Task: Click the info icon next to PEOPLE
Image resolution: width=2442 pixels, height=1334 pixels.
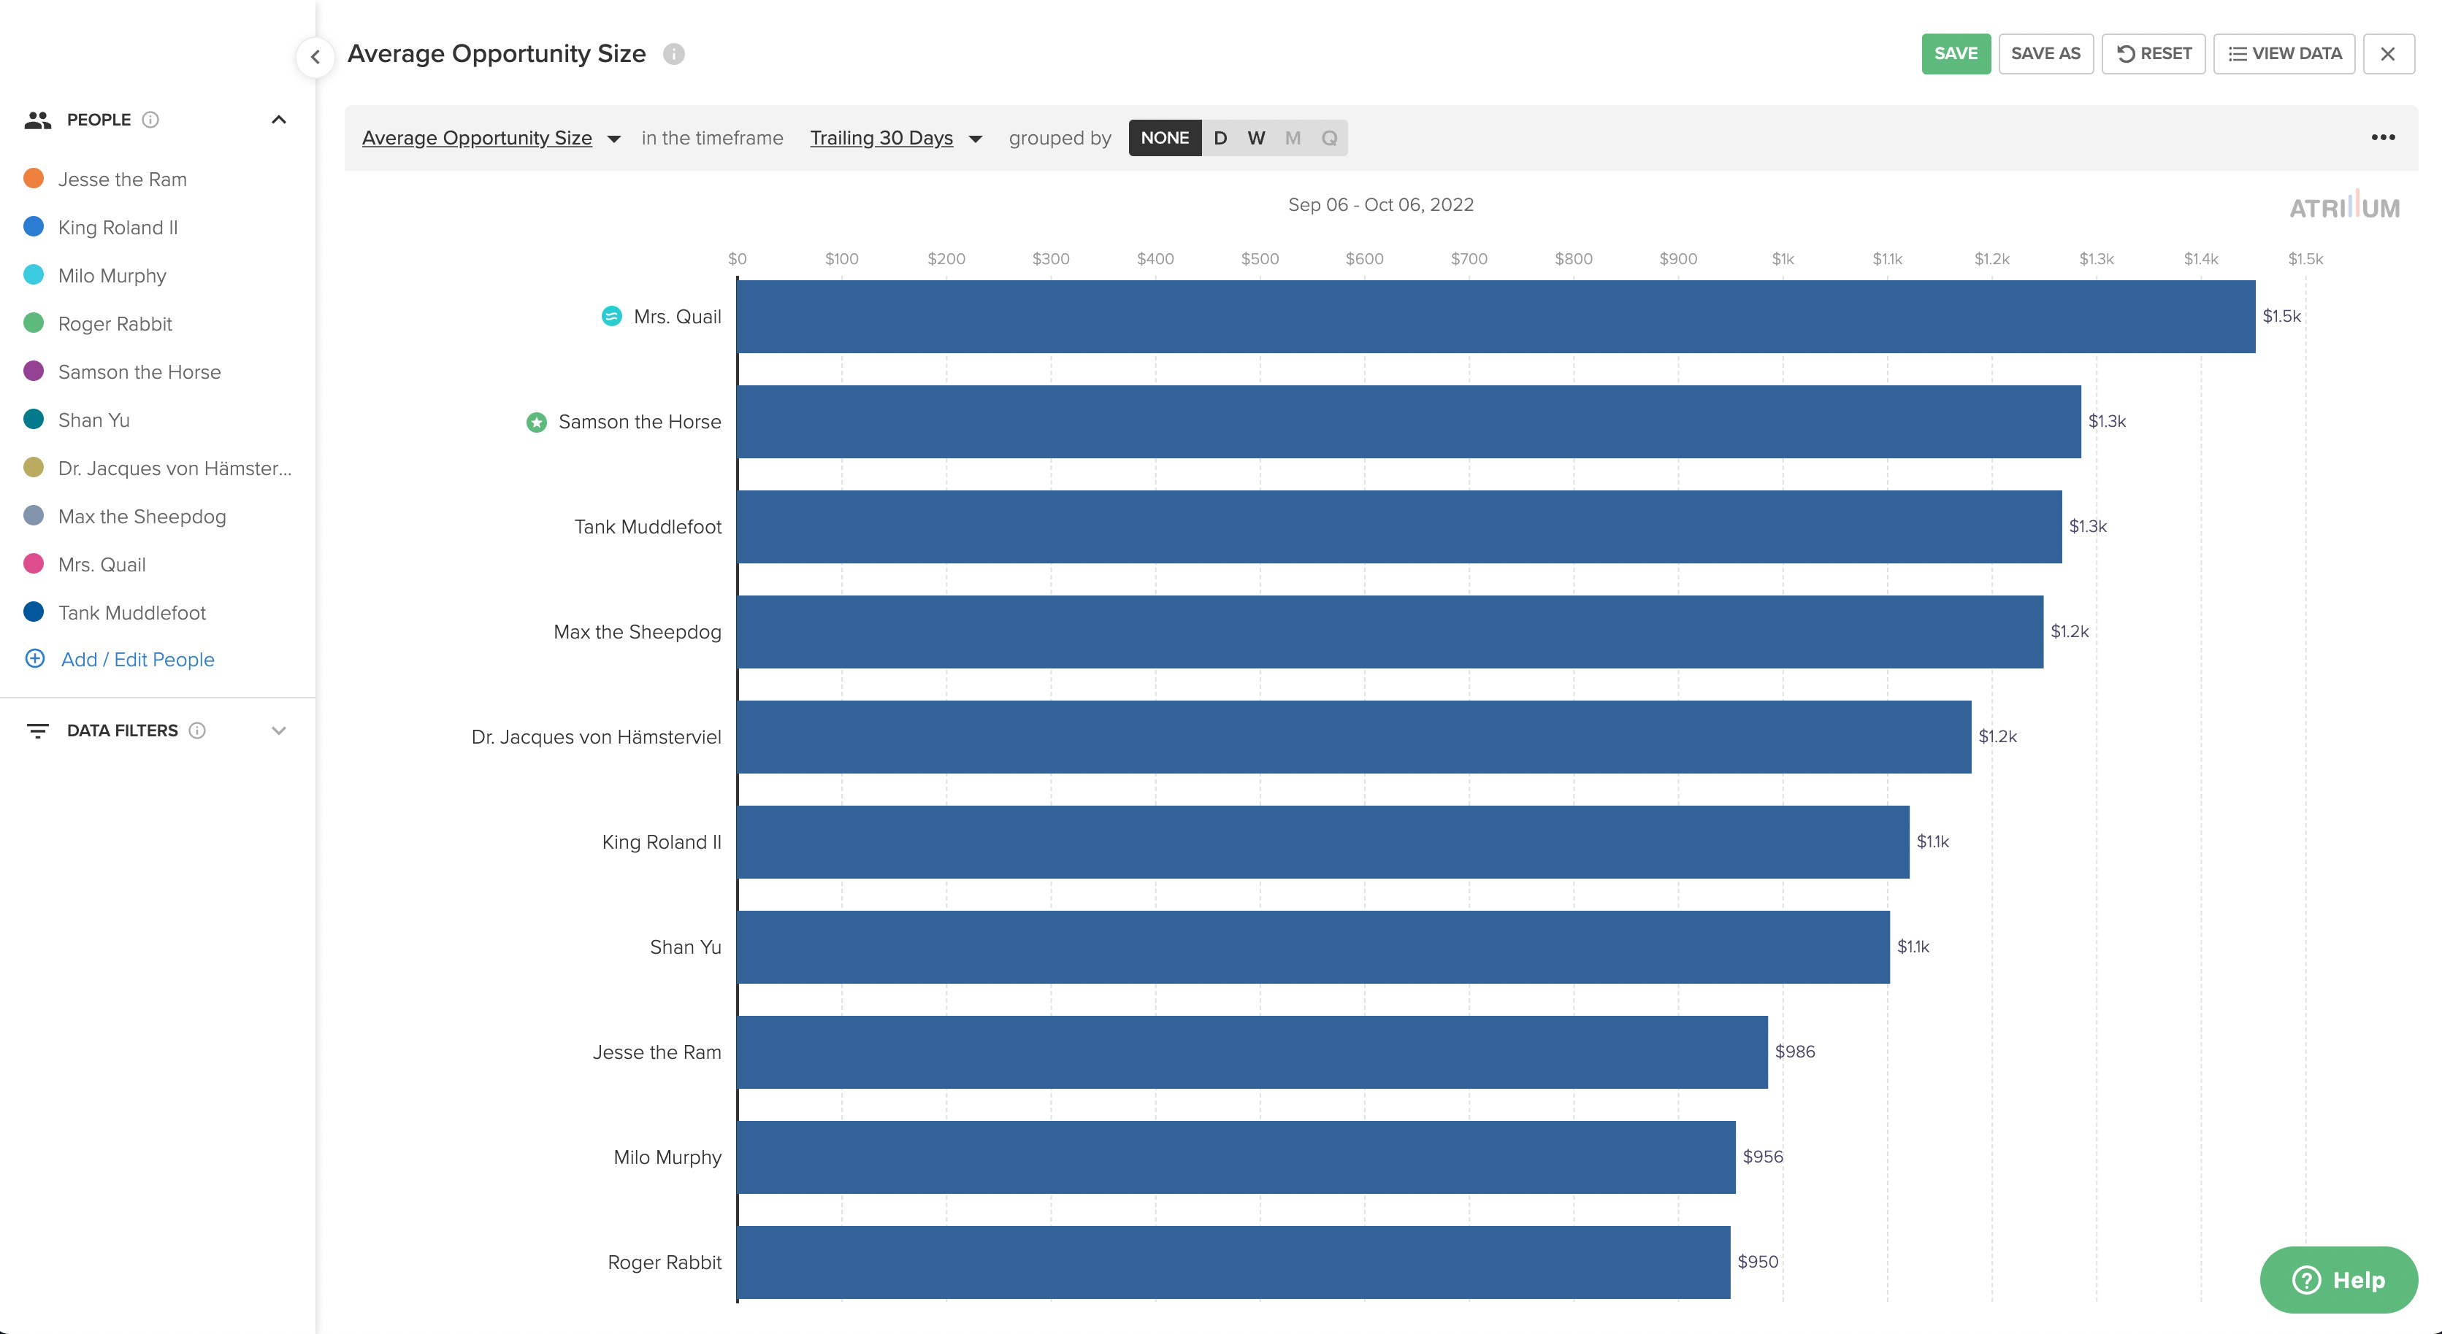Action: coord(150,120)
